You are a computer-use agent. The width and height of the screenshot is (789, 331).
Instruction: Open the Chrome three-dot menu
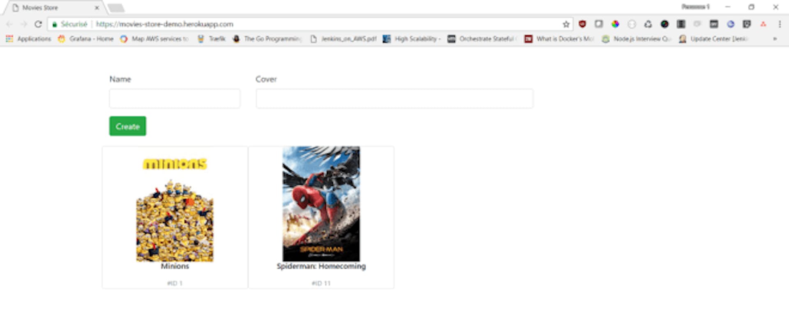[780, 24]
